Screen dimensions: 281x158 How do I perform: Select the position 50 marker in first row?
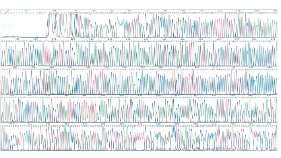(x=112, y=11)
